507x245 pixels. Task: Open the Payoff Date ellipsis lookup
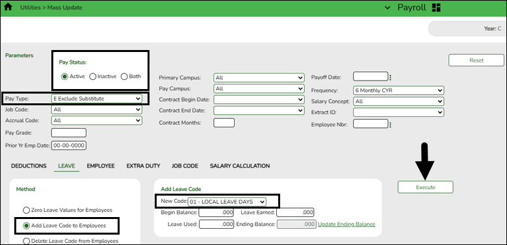[390, 77]
